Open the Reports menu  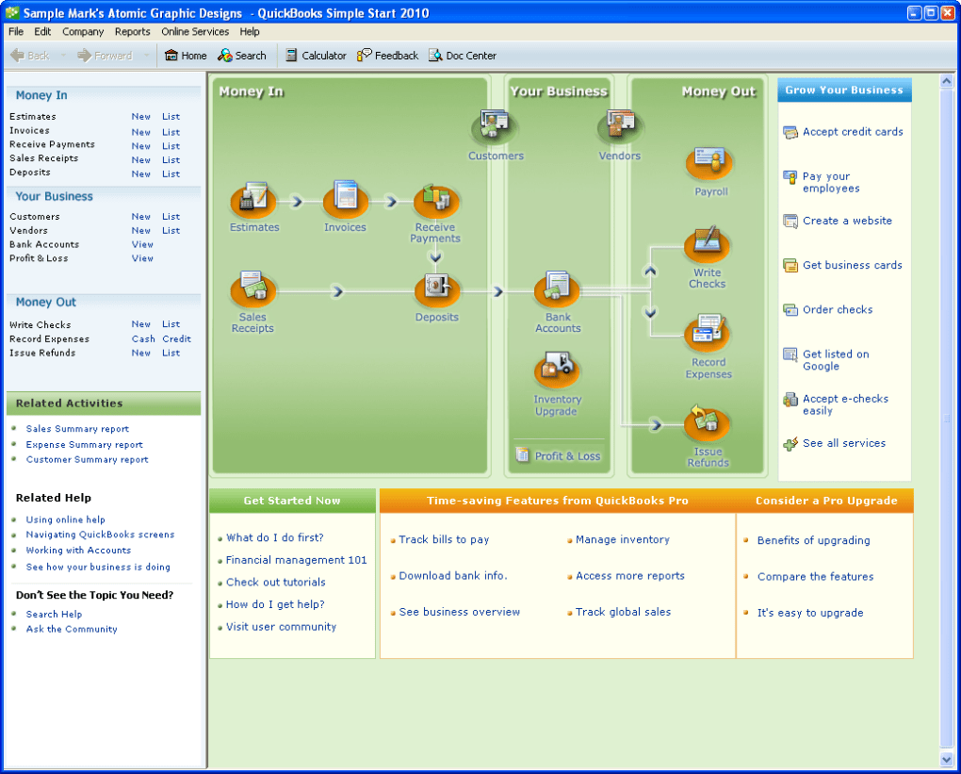(x=132, y=31)
